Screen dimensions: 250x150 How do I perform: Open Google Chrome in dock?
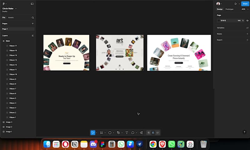pos(153,144)
